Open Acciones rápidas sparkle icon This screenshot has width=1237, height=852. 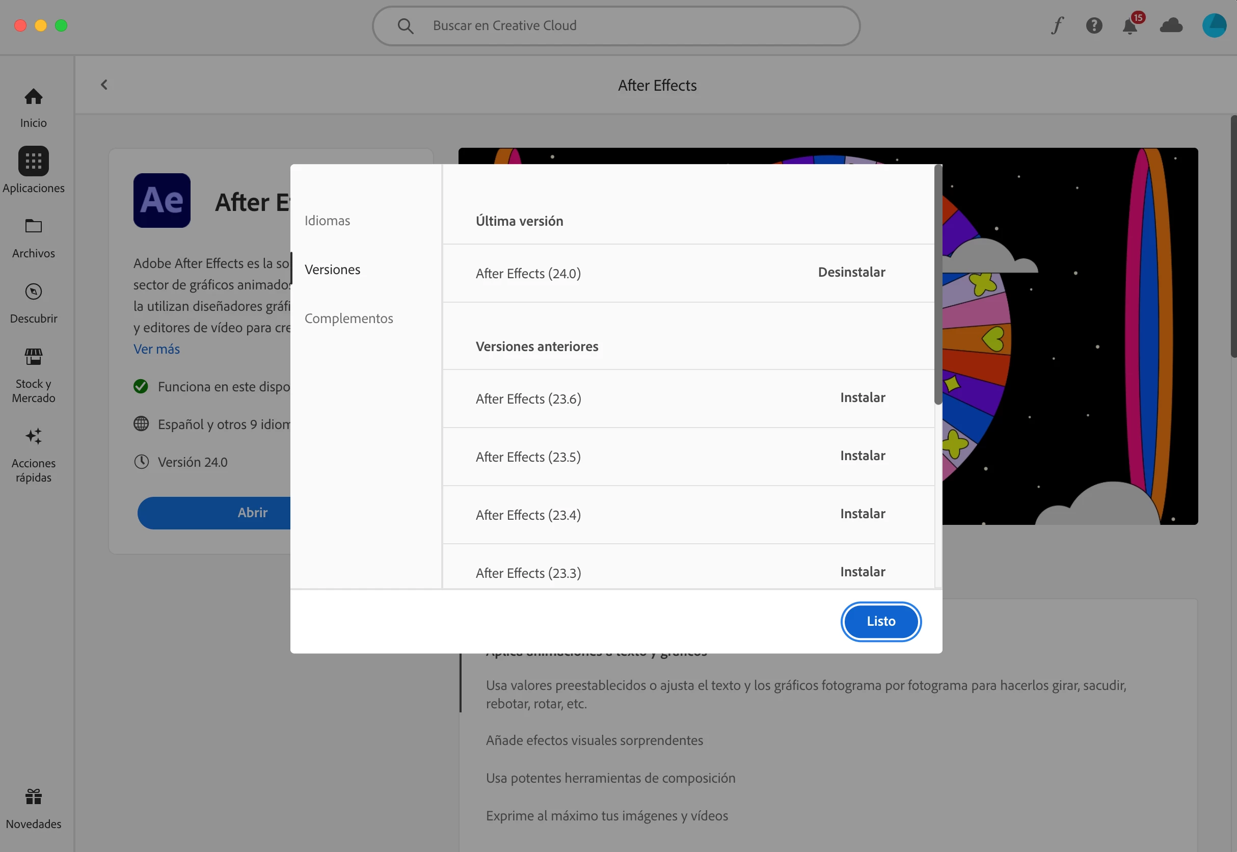point(33,436)
